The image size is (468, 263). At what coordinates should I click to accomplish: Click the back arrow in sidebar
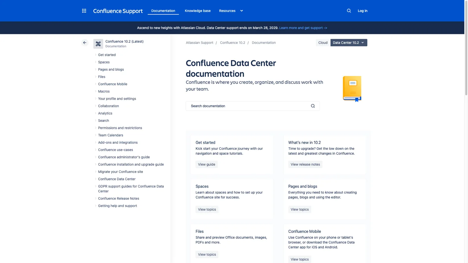[85, 43]
